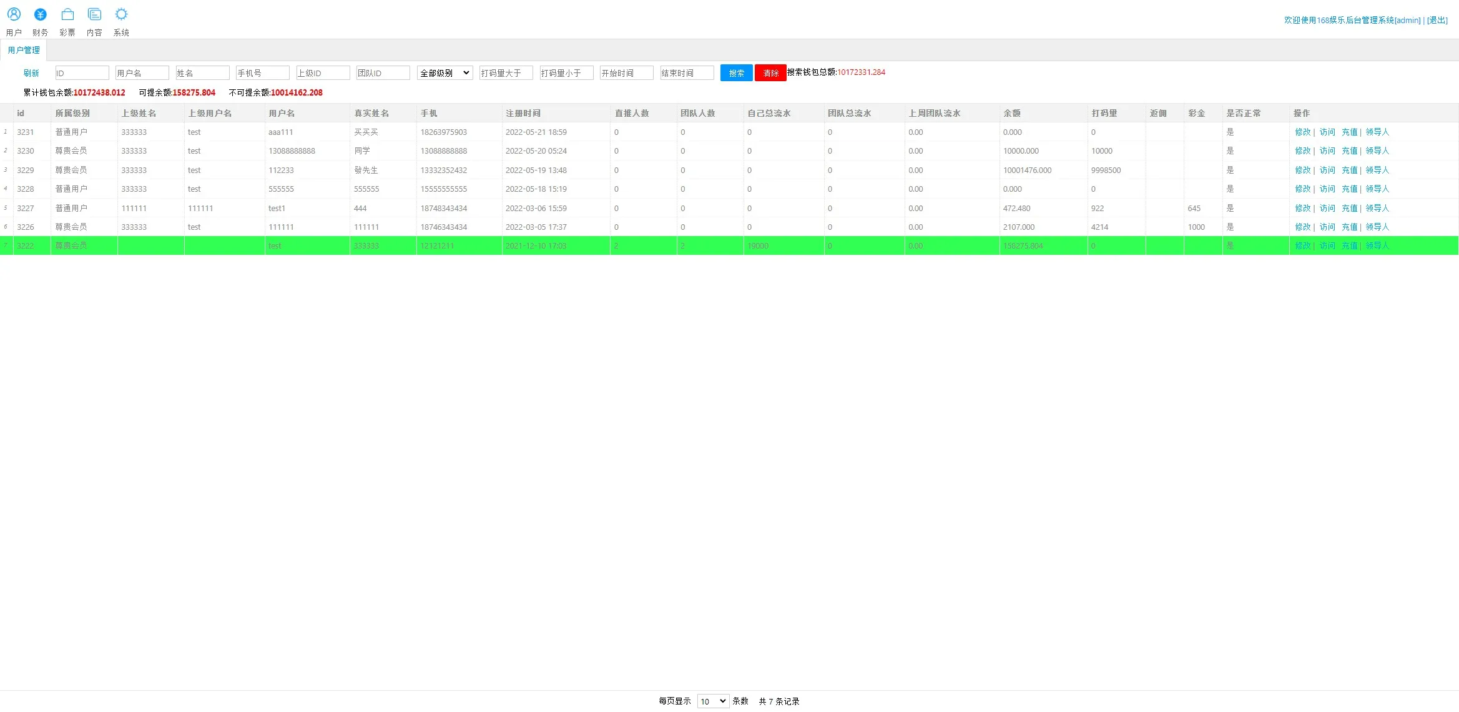Switch to the 用户管理 tab
The width and height of the screenshot is (1459, 712).
click(x=24, y=50)
